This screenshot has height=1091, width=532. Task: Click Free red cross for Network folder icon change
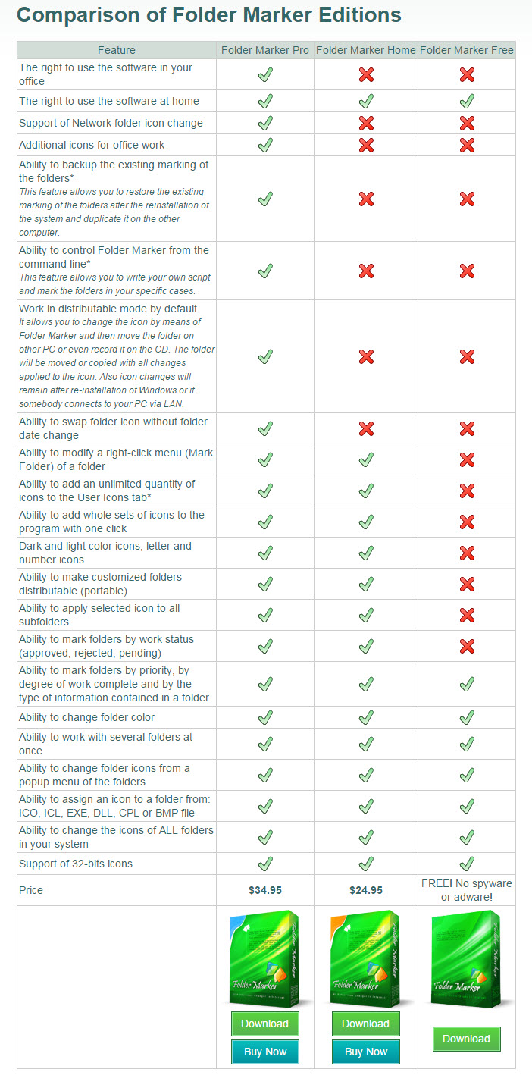[467, 123]
